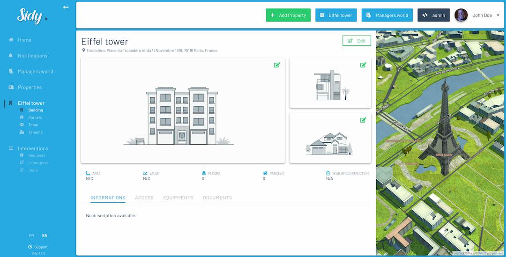Image resolution: width=506 pixels, height=257 pixels.
Task: Click the edit icon on the bottom-right house thumbnail
Action: [363, 120]
